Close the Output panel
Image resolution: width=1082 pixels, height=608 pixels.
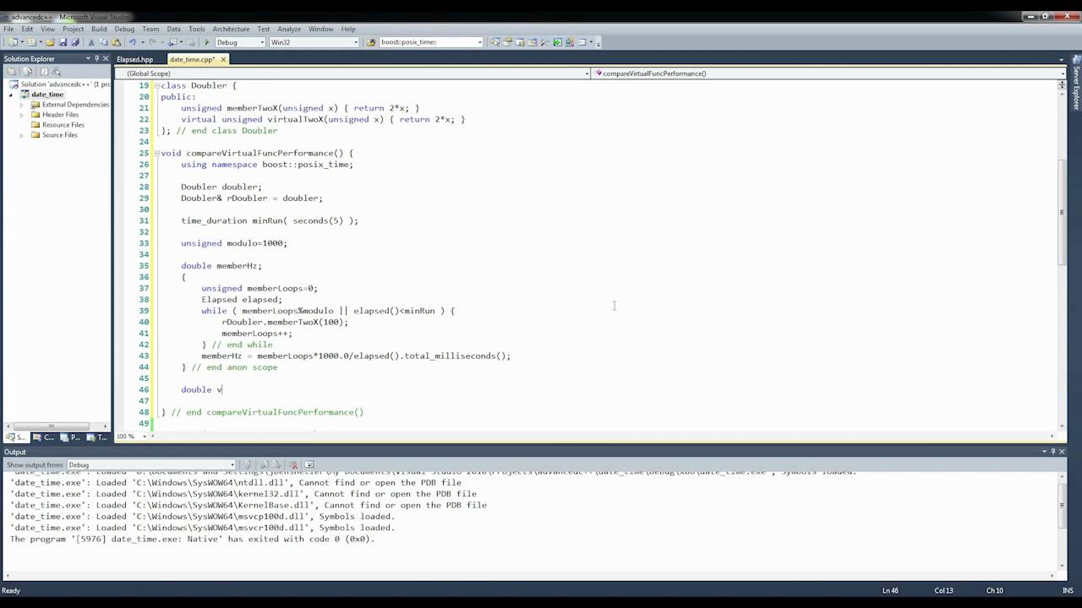(1063, 452)
